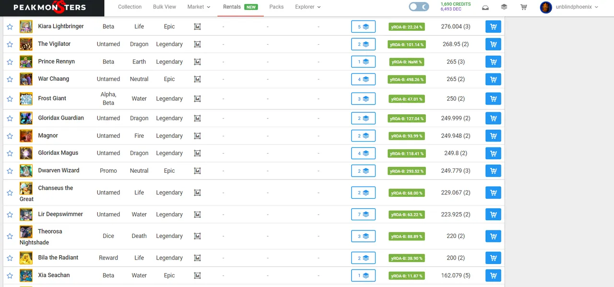614x287 pixels.
Task: Click the 1,690 Credits balance
Action: (x=456, y=4)
